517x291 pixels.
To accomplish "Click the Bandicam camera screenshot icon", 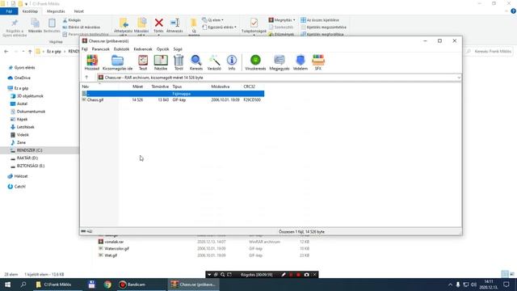I will [307, 275].
